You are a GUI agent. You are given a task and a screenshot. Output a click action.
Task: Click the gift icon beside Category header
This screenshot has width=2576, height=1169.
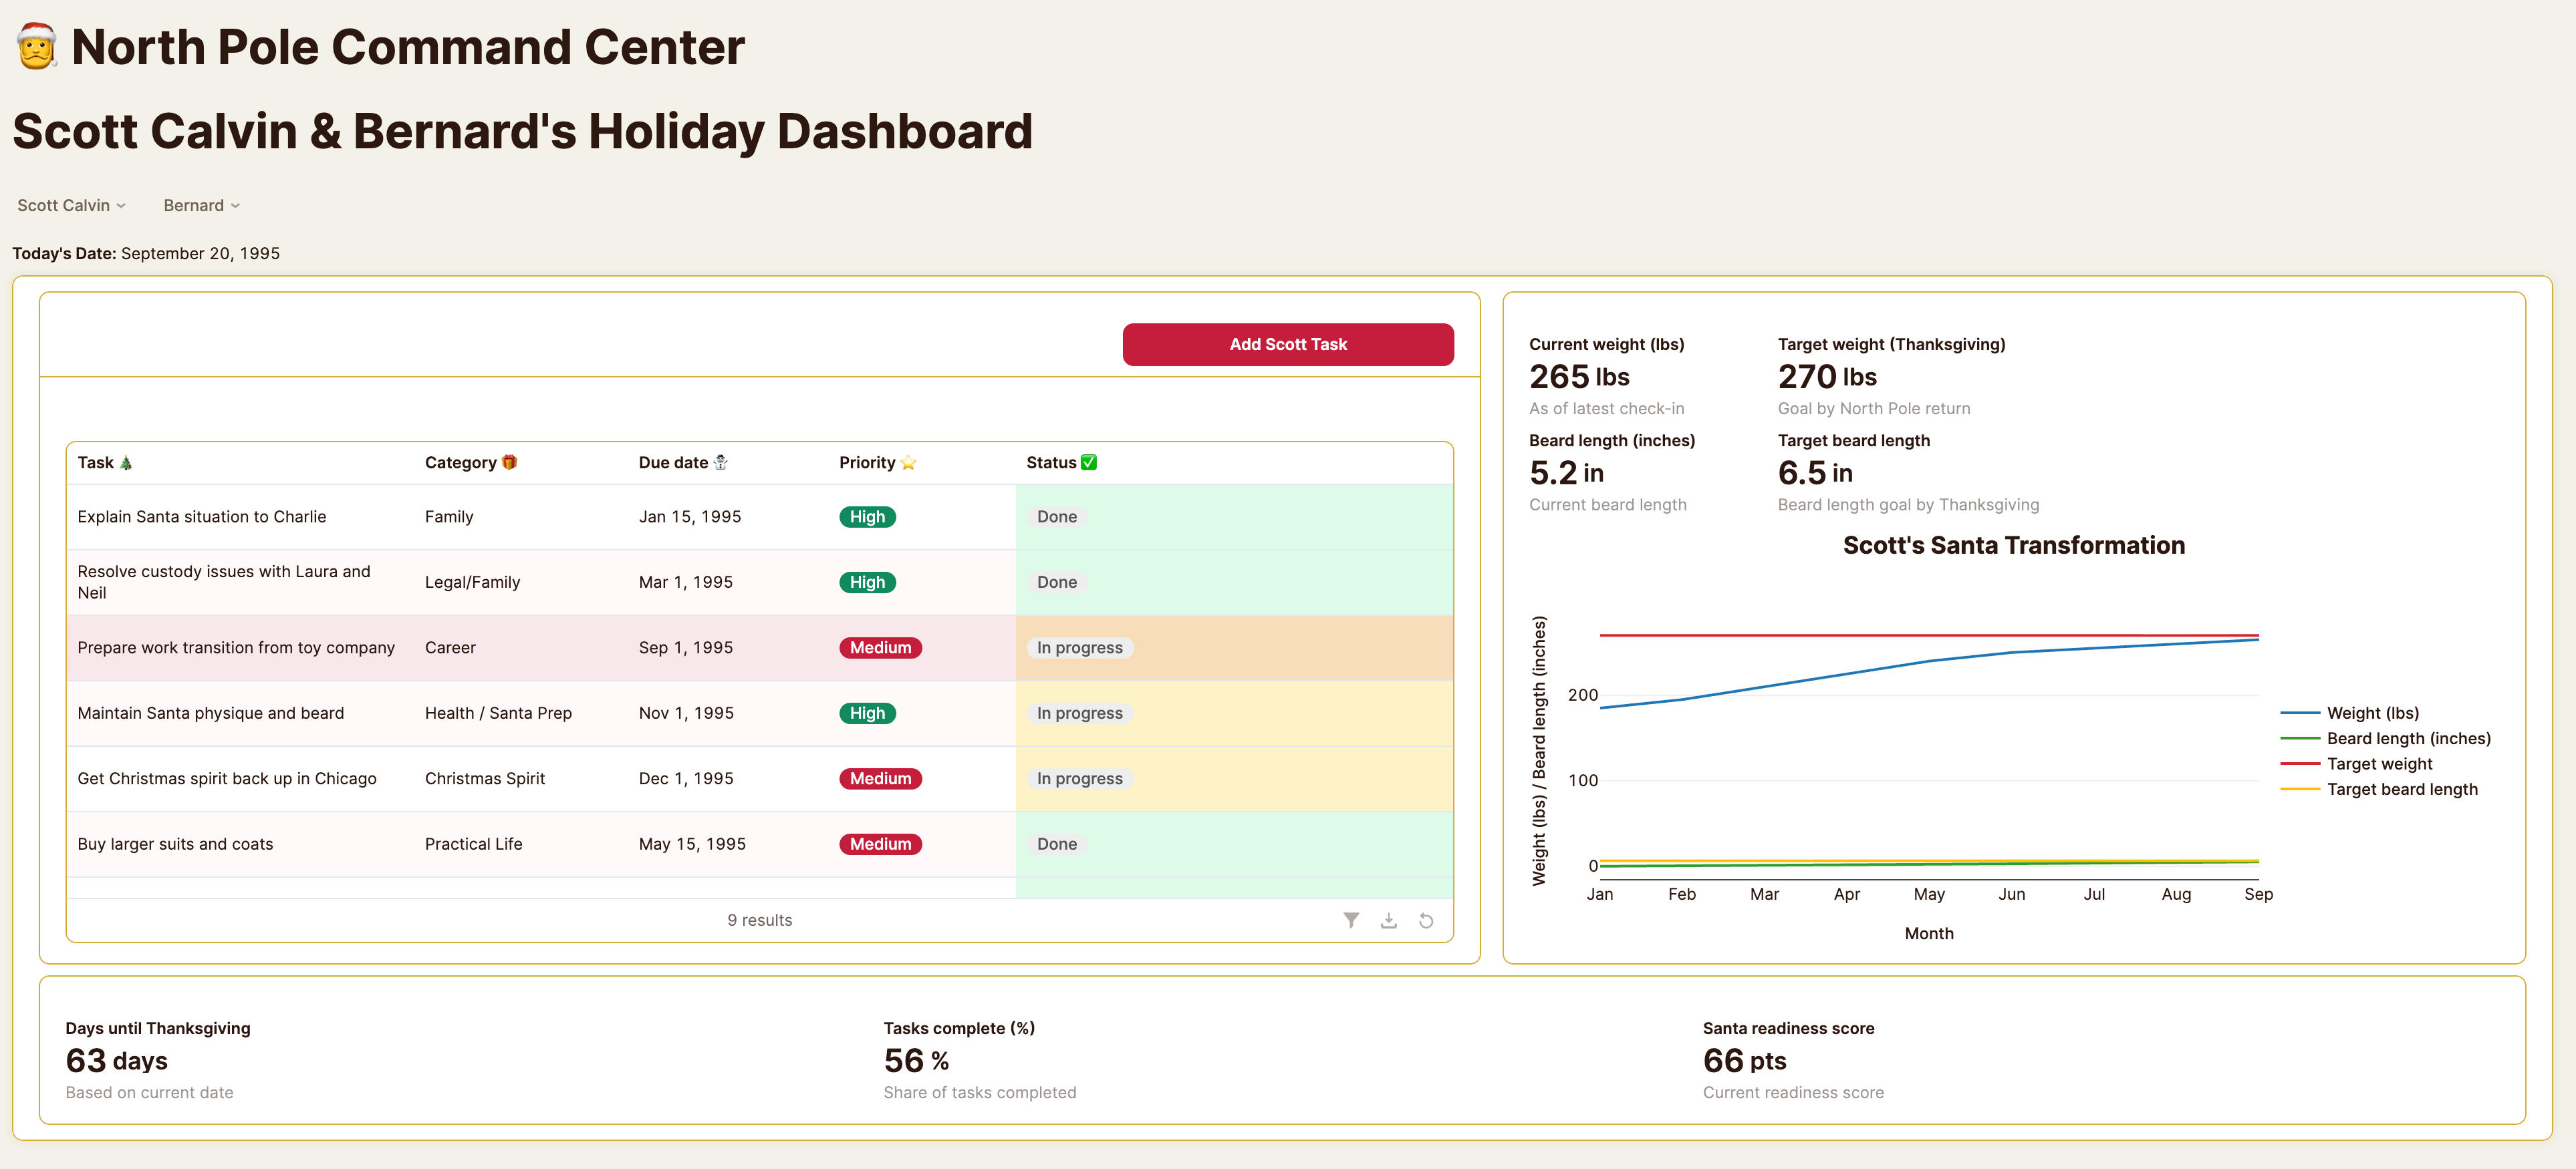509,463
